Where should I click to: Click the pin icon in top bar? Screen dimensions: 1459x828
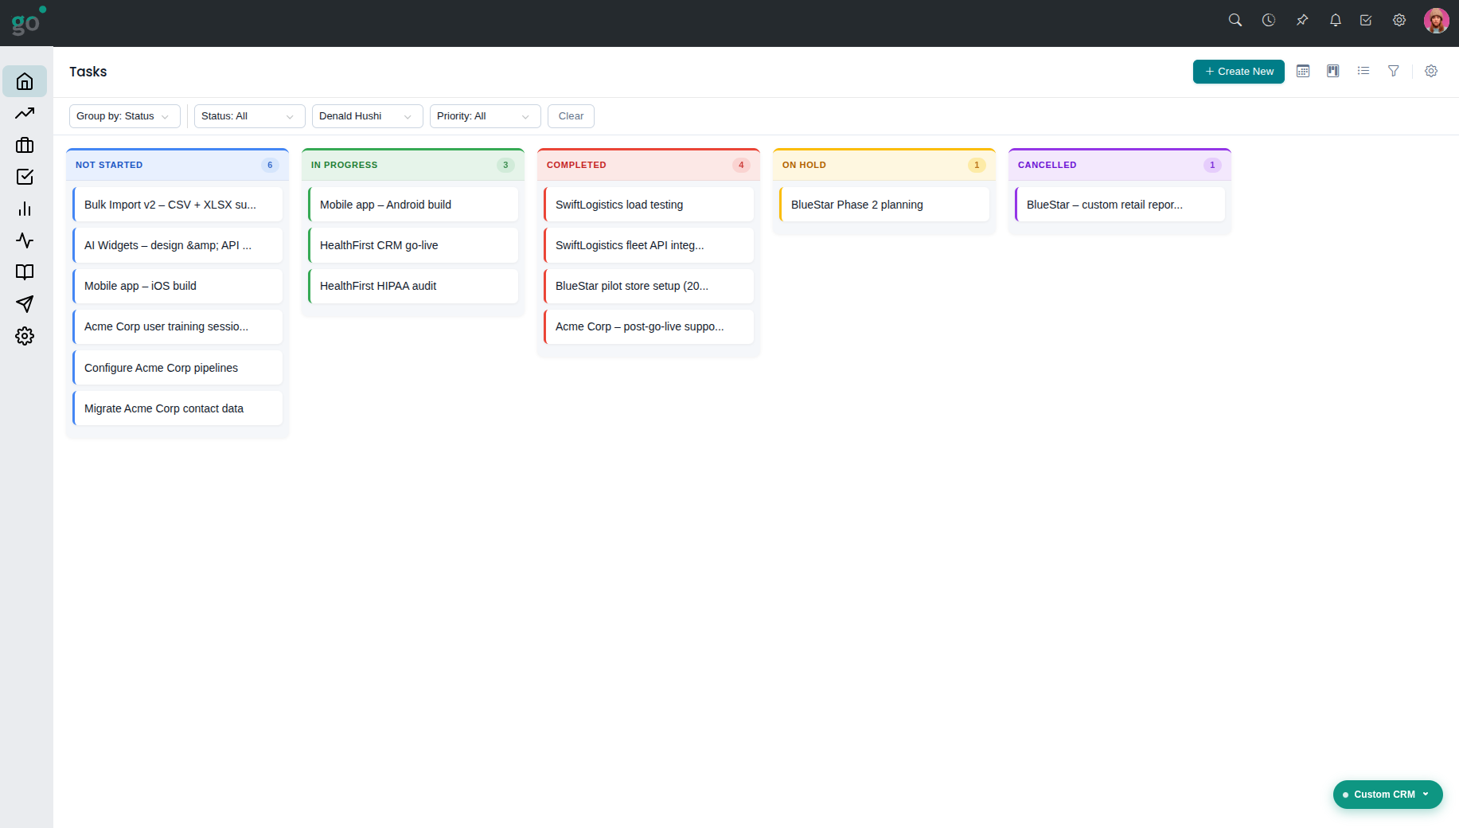click(1302, 20)
